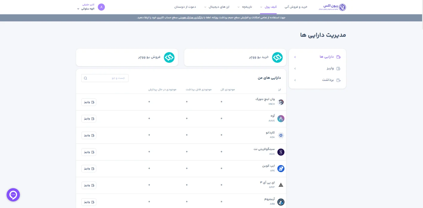Viewport: 423px width, 208px height.
Task: Click the 1INCH coin icon
Action: tap(281, 102)
